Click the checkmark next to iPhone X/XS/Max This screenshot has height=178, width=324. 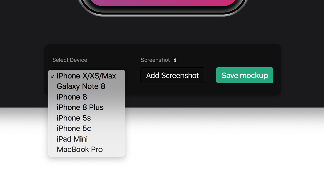(52, 76)
